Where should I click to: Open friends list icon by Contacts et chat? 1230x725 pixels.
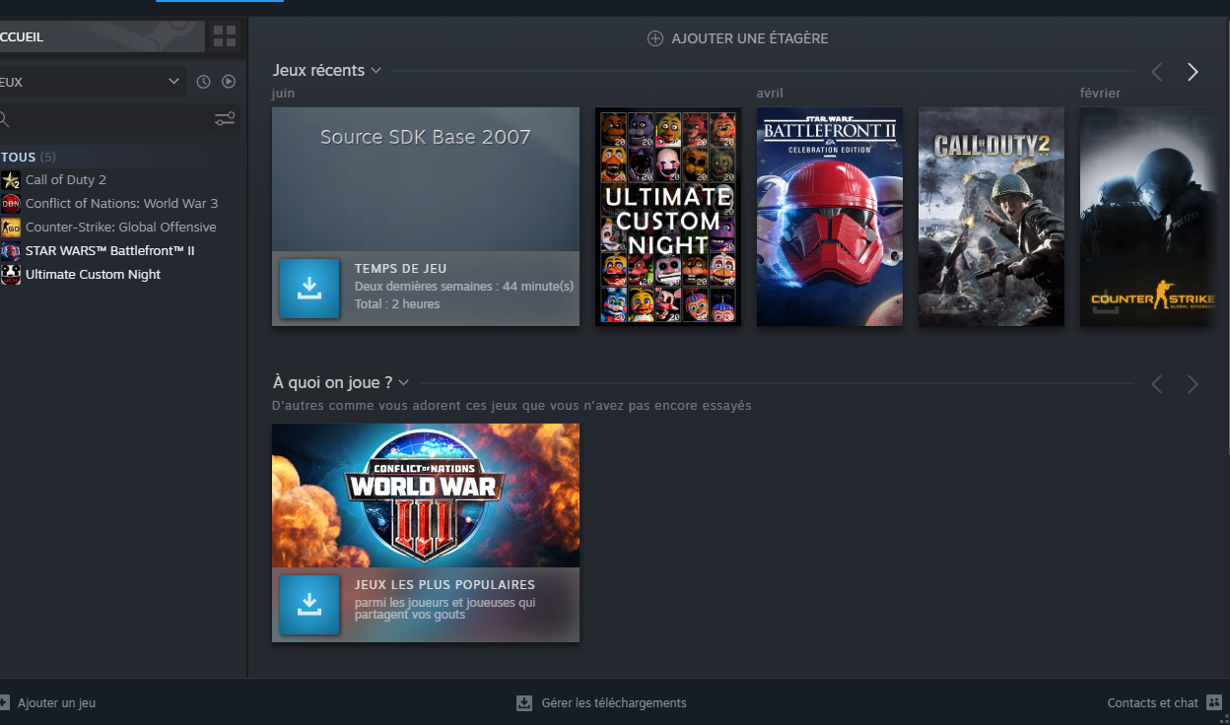(1214, 702)
